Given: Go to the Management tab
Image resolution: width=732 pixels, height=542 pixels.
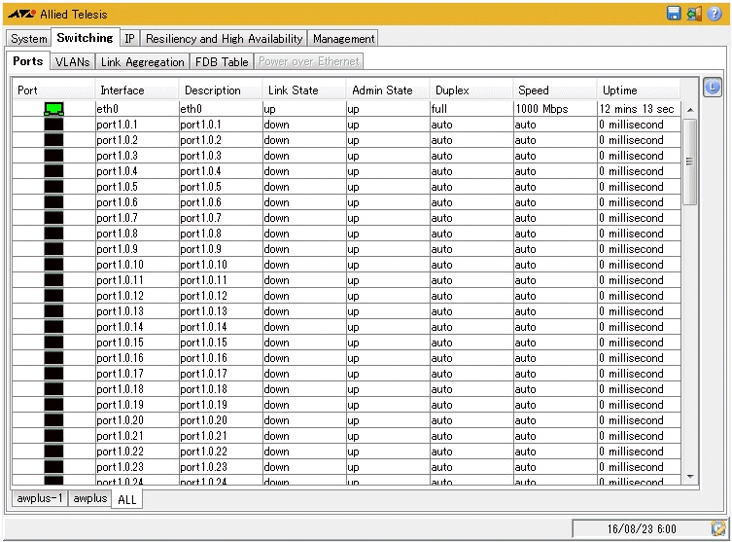Looking at the screenshot, I should (343, 38).
